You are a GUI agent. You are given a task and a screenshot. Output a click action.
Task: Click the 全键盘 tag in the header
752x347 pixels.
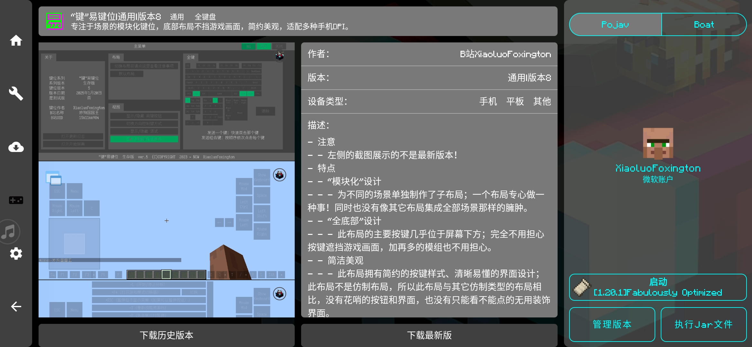[205, 17]
